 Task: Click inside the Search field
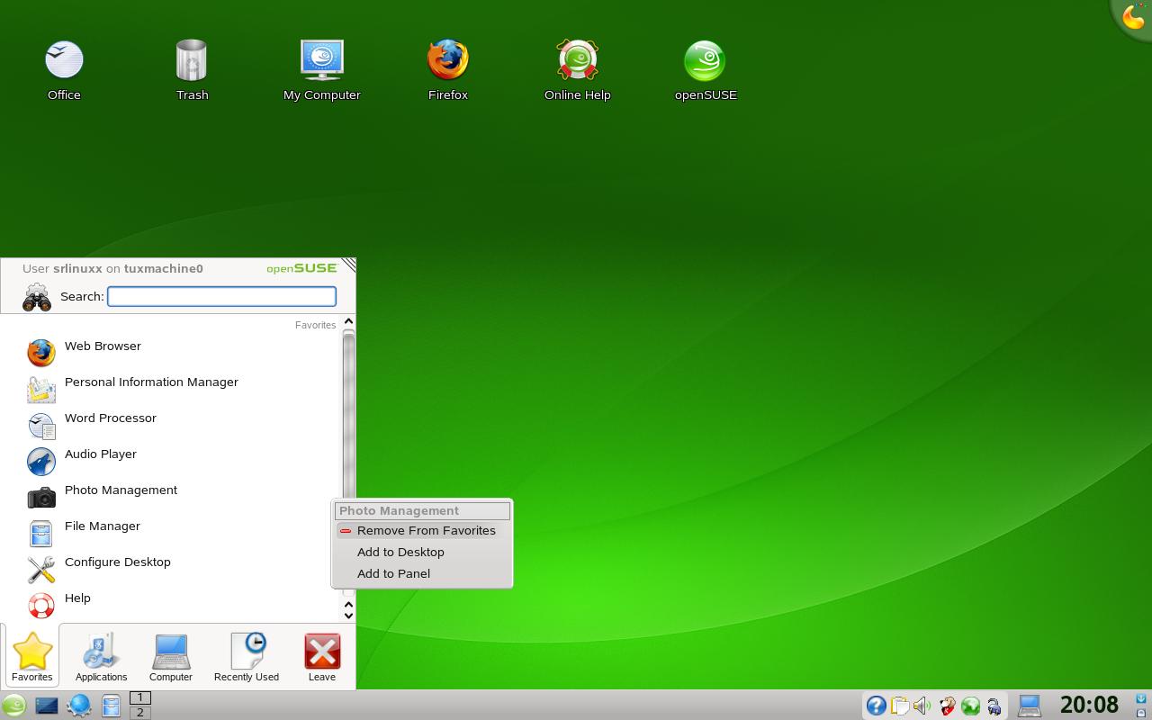point(220,296)
